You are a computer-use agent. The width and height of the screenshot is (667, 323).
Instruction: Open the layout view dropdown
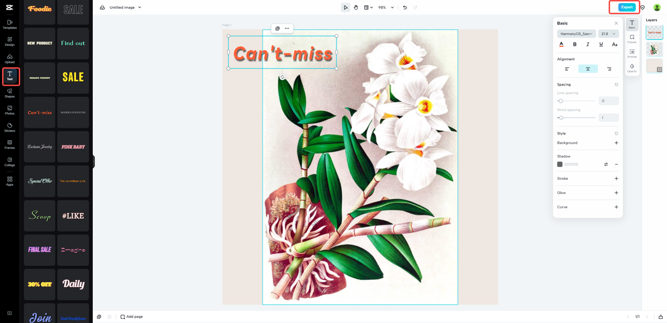368,7
